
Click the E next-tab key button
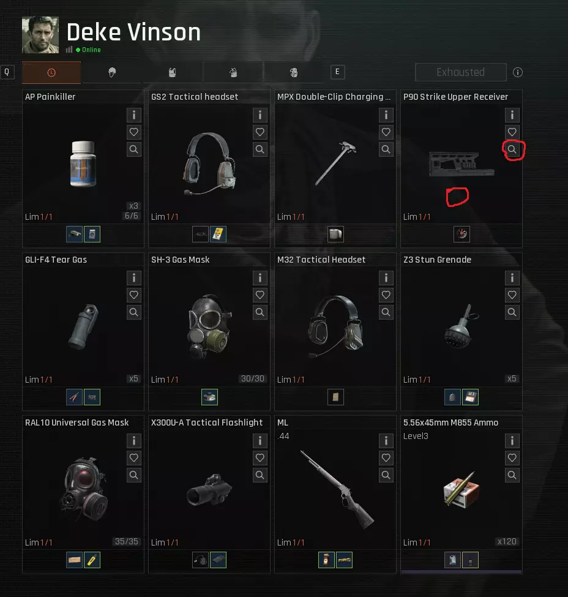(x=337, y=72)
